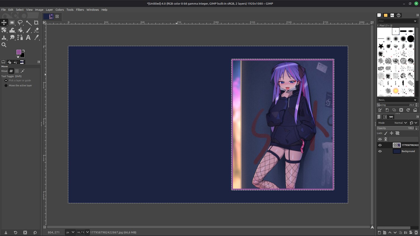Select the Rectangle Select tool
420x236 pixels.
pyautogui.click(x=12, y=23)
